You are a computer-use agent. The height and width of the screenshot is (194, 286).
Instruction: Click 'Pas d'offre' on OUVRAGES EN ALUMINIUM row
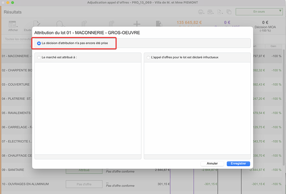[84, 184]
